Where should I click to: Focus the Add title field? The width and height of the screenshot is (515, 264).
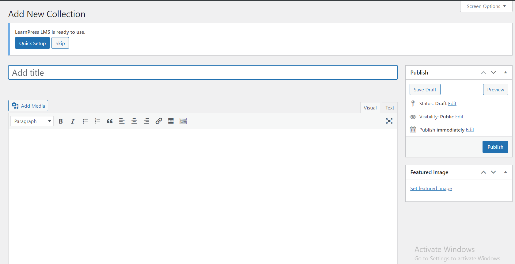tap(203, 72)
